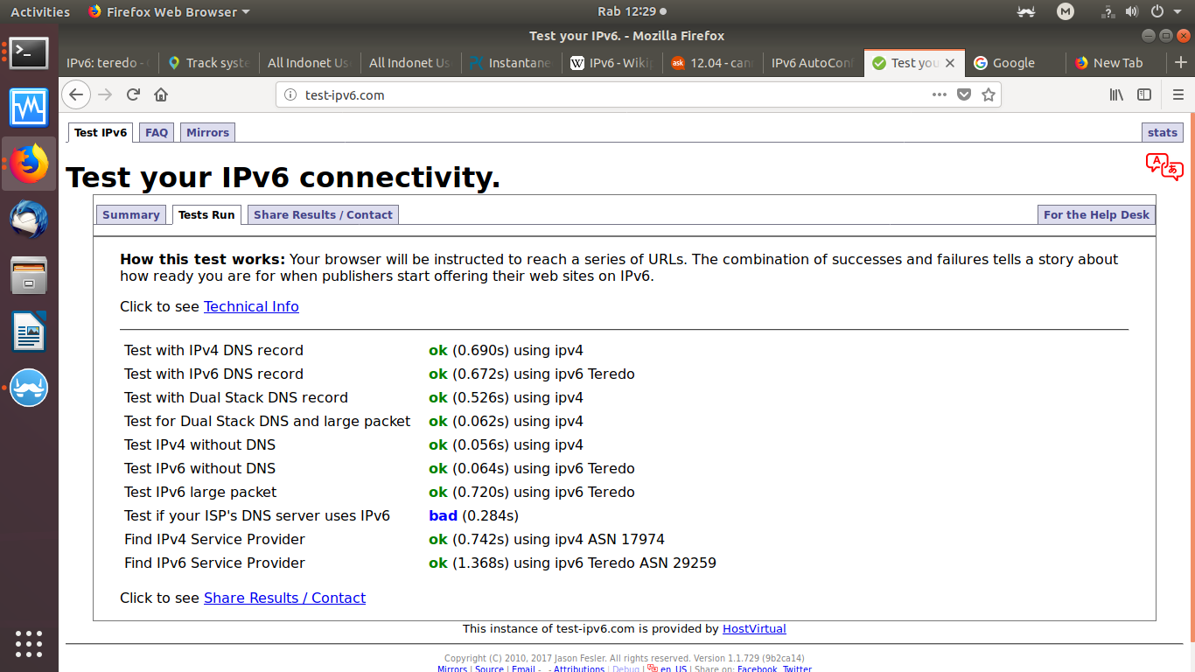Open Firefox hamburger menu
Screen dimensions: 1195x672
coord(1178,94)
